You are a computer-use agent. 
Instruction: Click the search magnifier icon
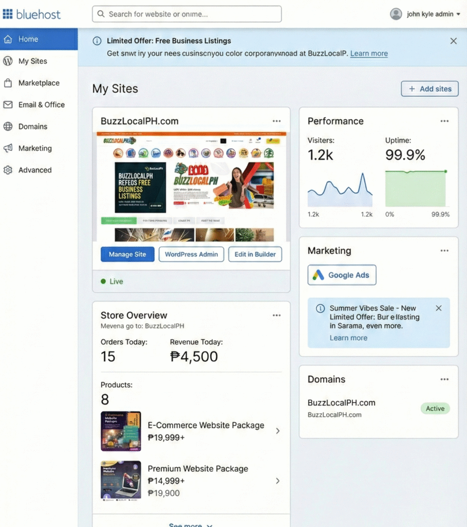point(101,14)
